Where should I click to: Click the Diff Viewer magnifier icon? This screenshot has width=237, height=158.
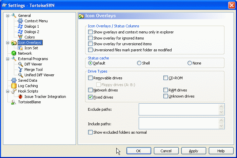[20, 64]
